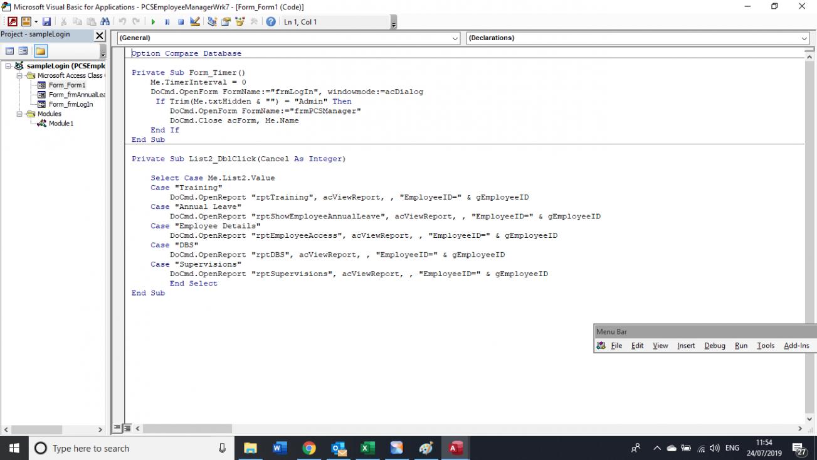The image size is (817, 460).
Task: Click the Toggle Folders icon in Project panel
Action: click(40, 51)
